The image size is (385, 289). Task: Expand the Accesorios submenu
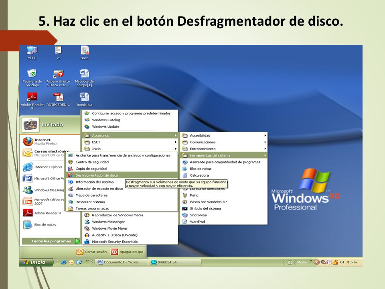(130, 135)
